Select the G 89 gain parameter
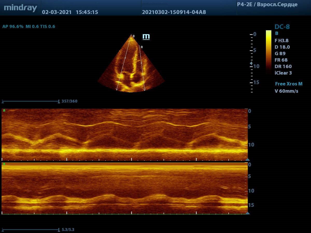Viewport: 311px width, 233px height. point(280,54)
